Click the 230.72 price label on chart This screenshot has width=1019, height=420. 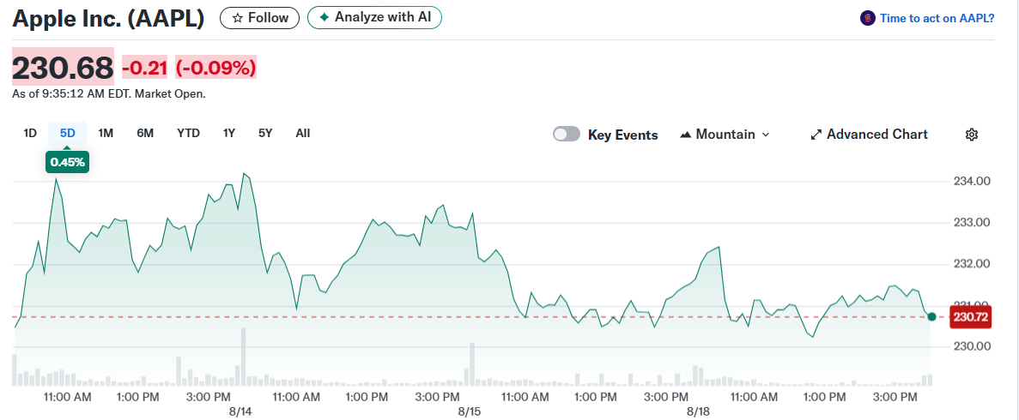pyautogui.click(x=972, y=317)
